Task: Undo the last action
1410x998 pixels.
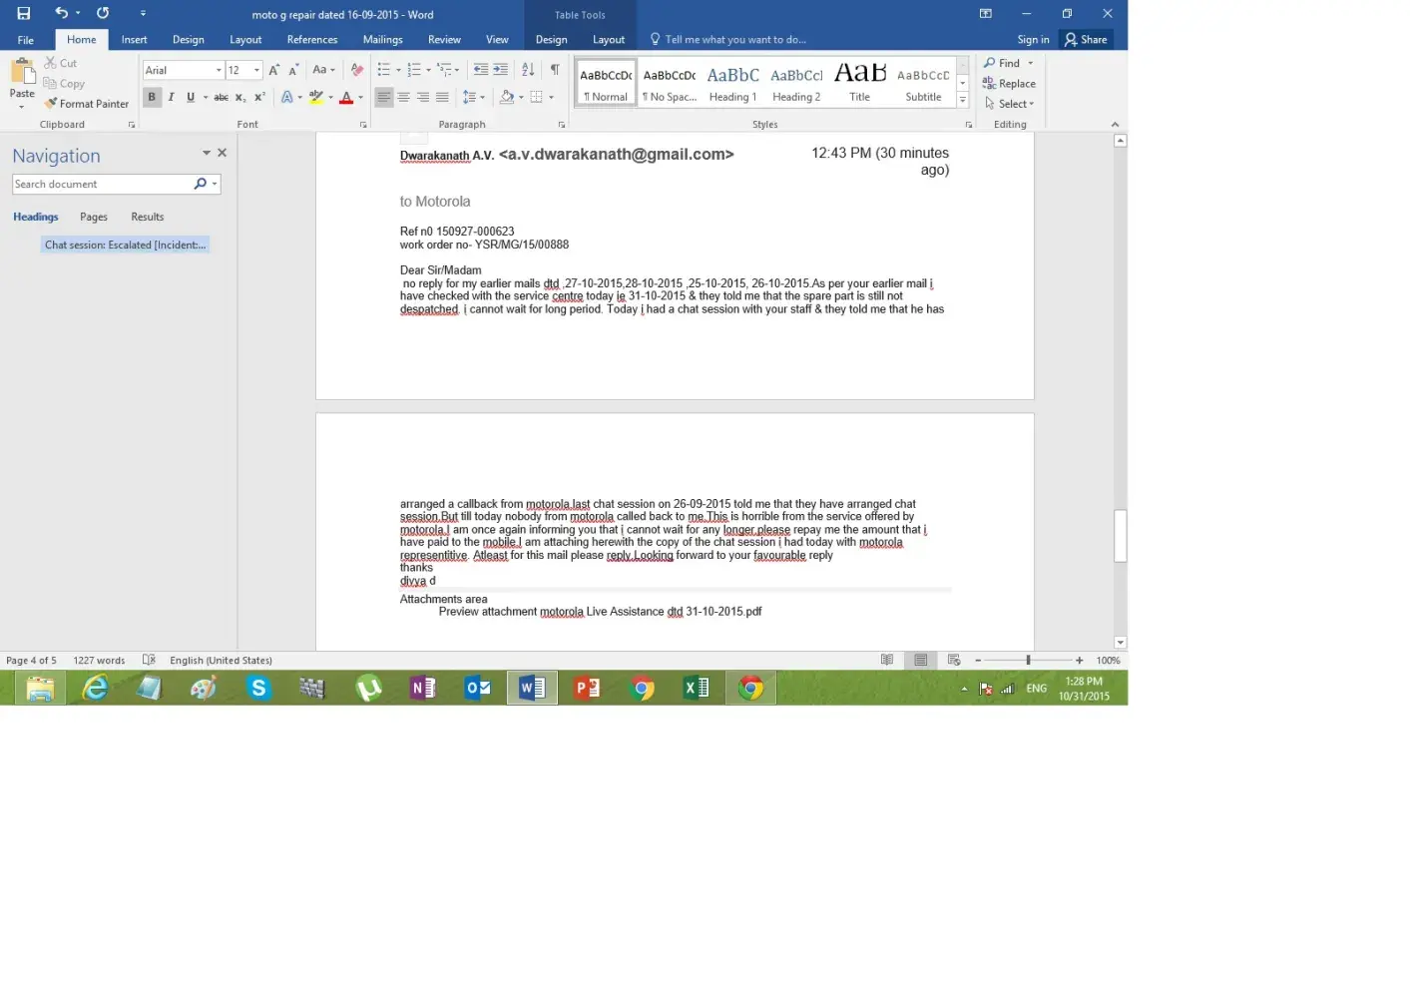Action: click(x=61, y=13)
